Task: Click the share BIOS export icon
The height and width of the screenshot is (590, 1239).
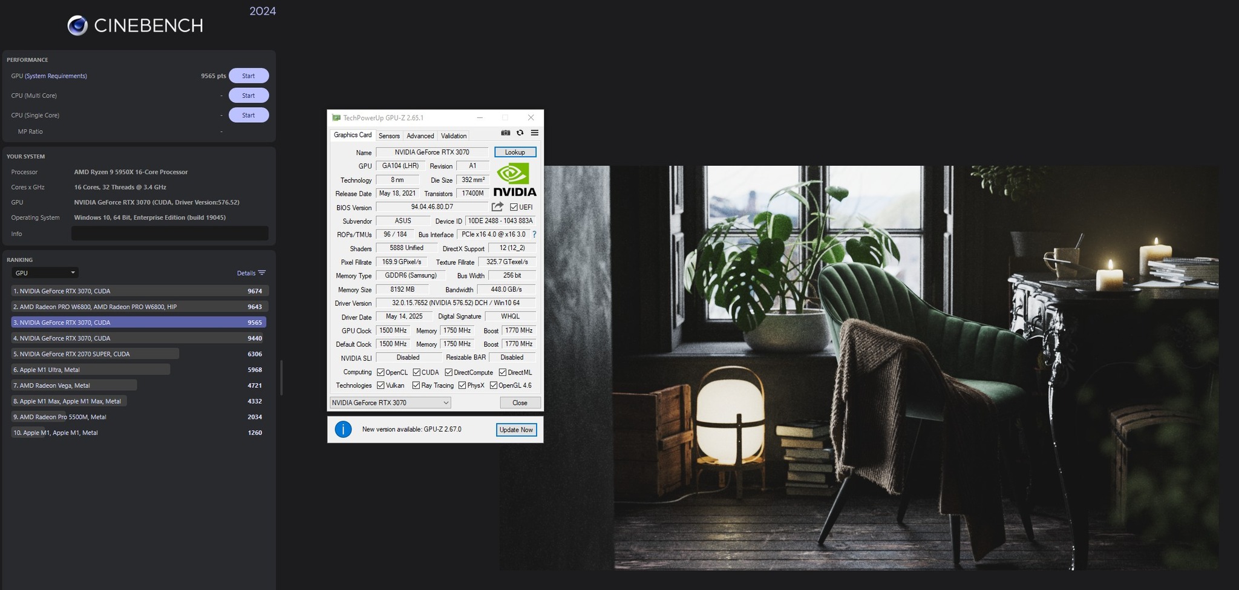Action: (497, 207)
